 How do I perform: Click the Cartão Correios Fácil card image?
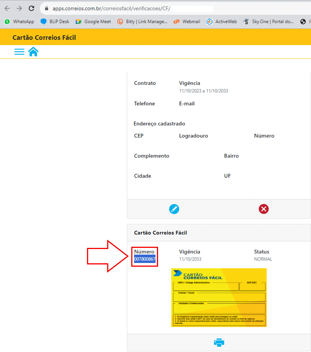pos(219,298)
